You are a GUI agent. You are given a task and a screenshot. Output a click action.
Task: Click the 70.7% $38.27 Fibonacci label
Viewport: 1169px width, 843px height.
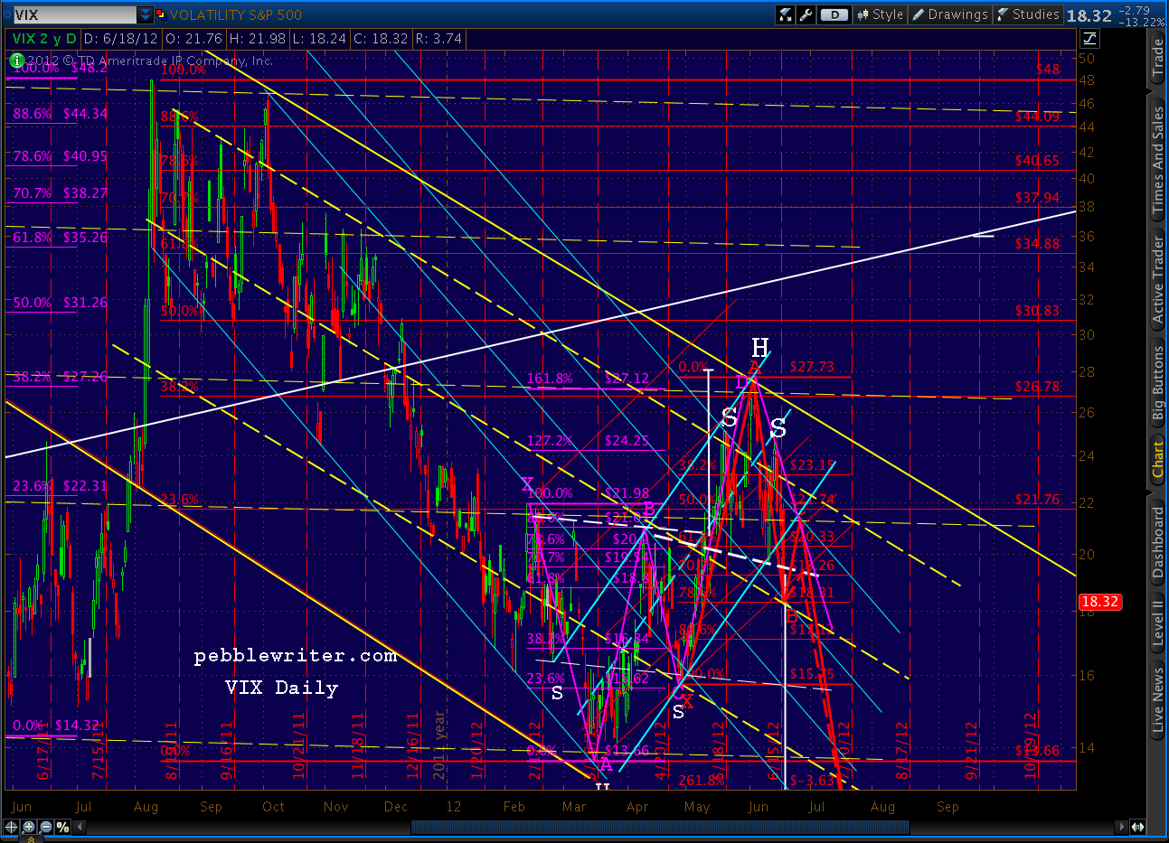point(60,193)
